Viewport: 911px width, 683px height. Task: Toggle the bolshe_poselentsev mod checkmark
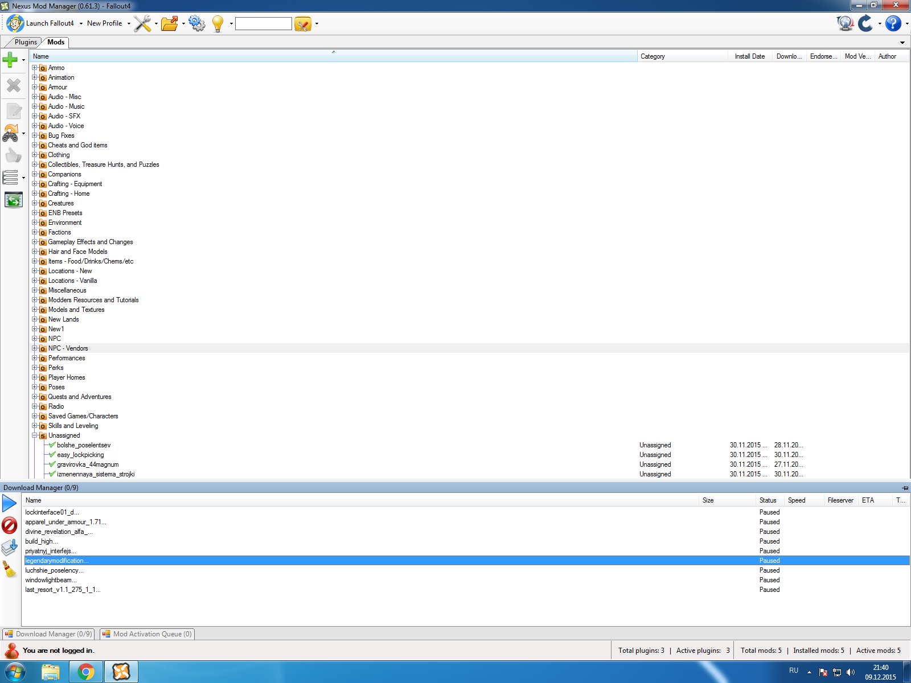point(52,445)
